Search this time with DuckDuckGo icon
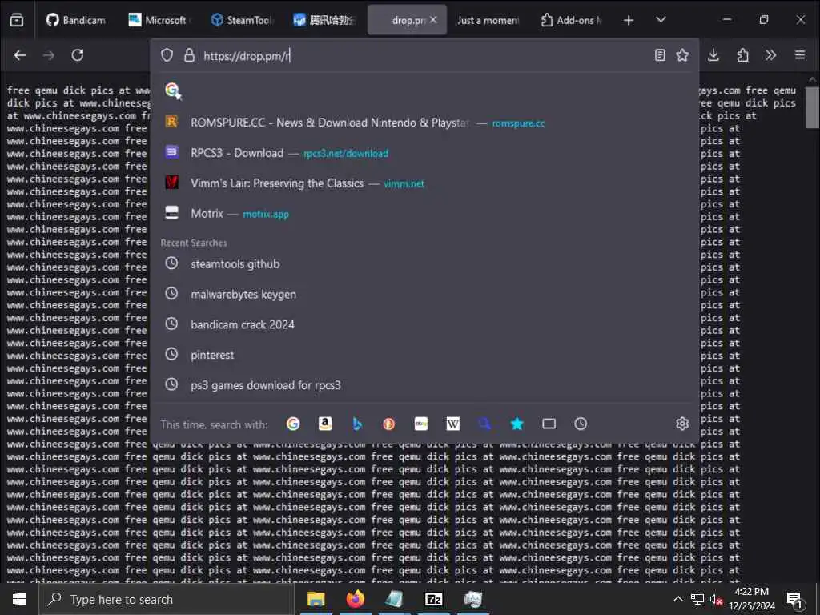 pos(388,424)
